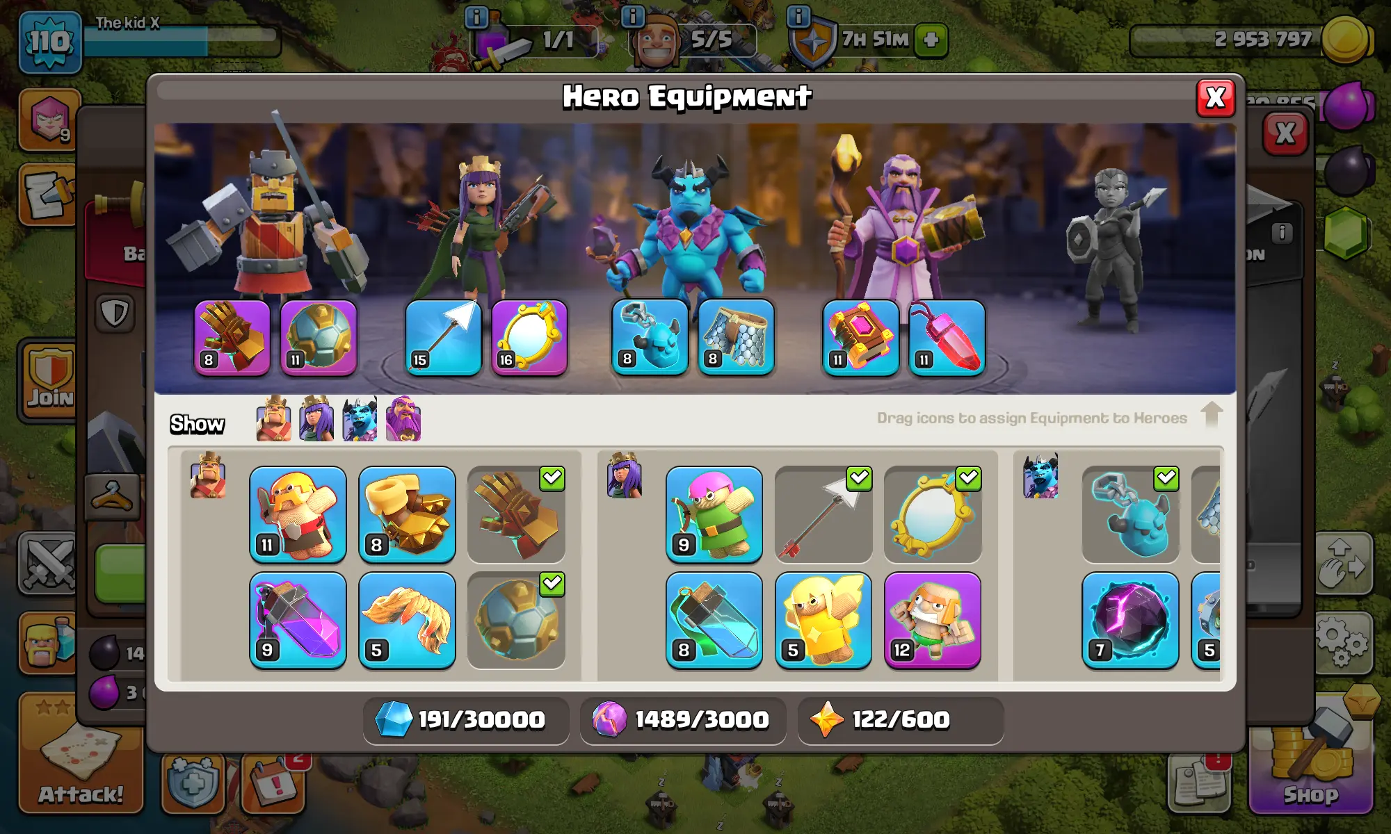Select the level 9 Archer Puppet equipment

pyautogui.click(x=714, y=514)
